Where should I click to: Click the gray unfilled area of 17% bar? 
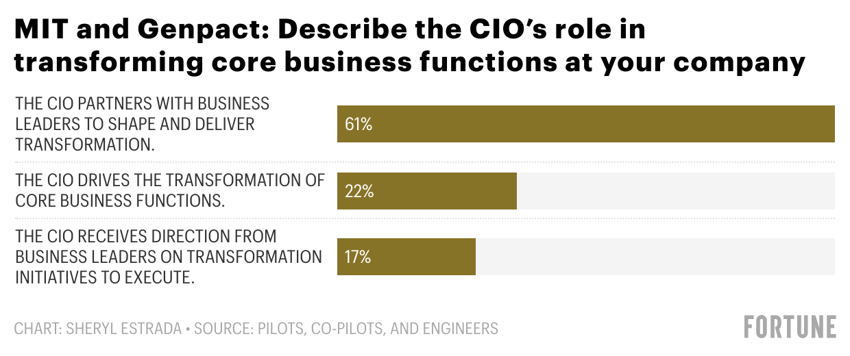tap(655, 257)
